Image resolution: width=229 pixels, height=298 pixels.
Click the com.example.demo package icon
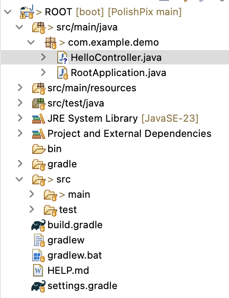pyautogui.click(x=51, y=43)
